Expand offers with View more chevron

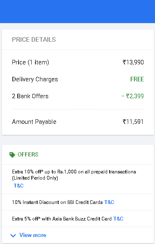[13, 235]
